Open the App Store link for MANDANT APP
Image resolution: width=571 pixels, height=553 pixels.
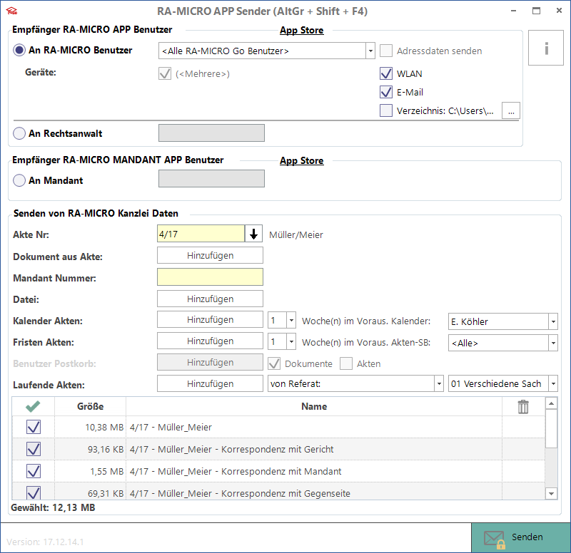pyautogui.click(x=301, y=161)
